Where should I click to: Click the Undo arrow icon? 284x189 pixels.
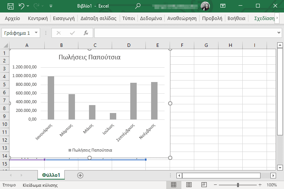pos(22,6)
